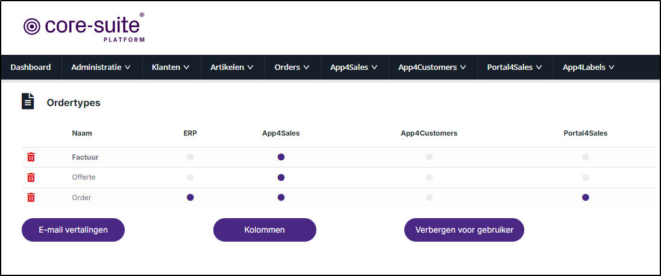This screenshot has height=276, width=661.
Task: Click the App4Sales column header
Action: (x=281, y=133)
